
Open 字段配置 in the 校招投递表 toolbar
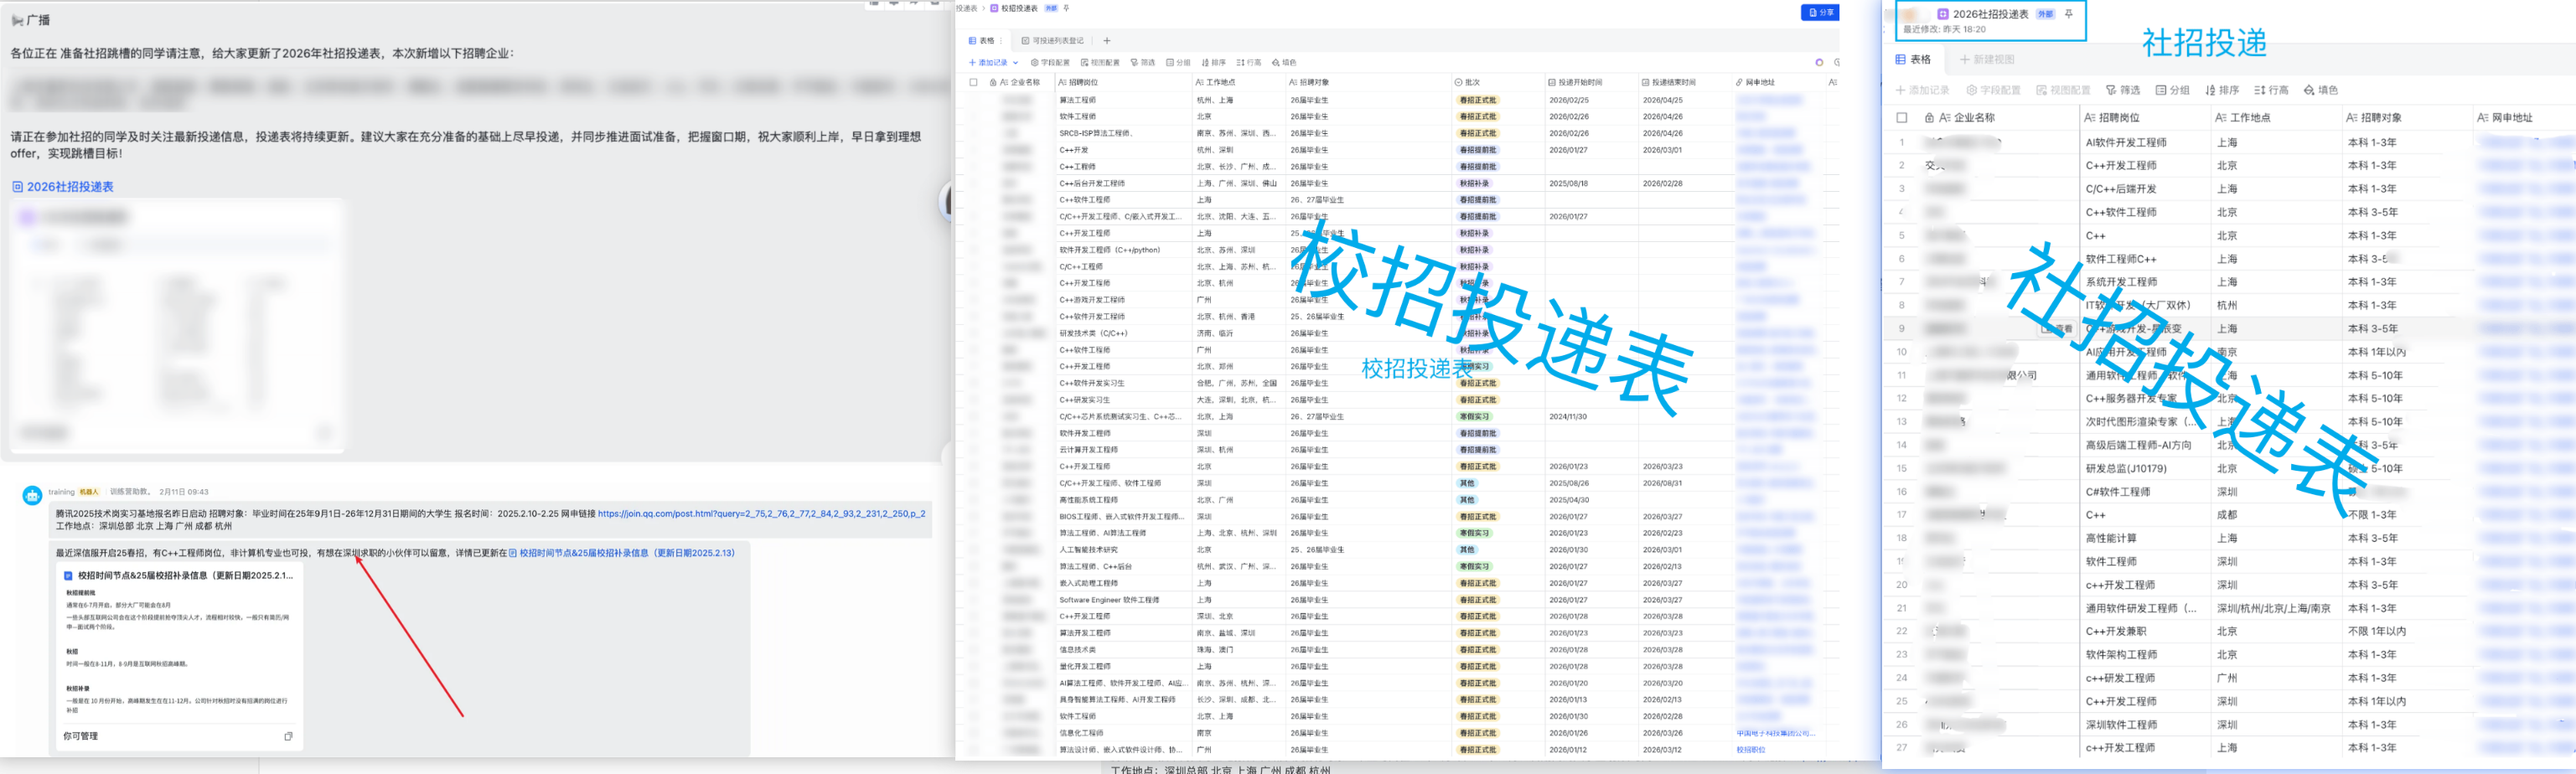1050,62
